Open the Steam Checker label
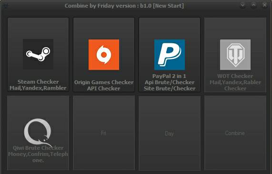 tap(38, 82)
